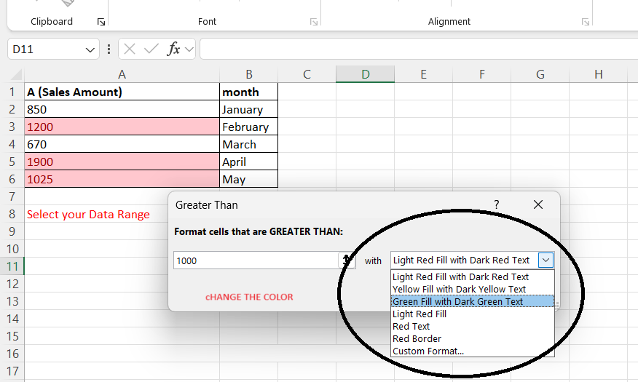Image resolution: width=638 pixels, height=382 pixels.
Task: Select column G header
Action: [540, 74]
